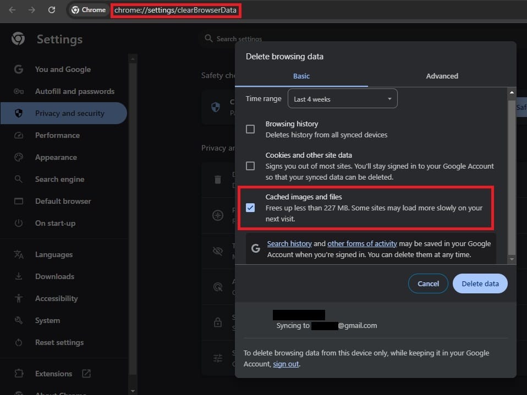This screenshot has width=527, height=395.
Task: Click the Google G icon for You and Google
Action: coord(19,69)
